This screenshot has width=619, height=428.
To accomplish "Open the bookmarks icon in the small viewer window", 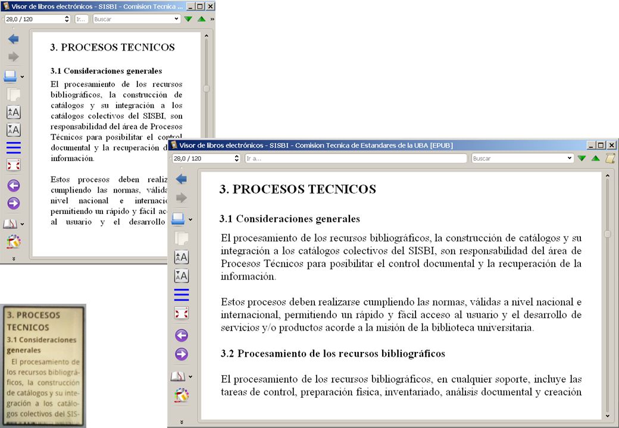I will tap(10, 224).
